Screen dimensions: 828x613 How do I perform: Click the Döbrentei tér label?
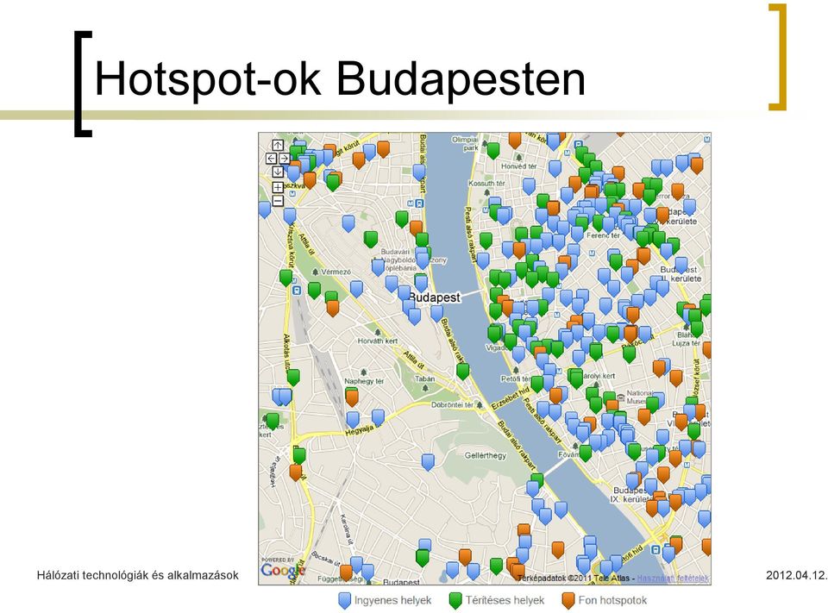453,405
